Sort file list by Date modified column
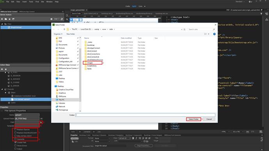 pos(126,38)
